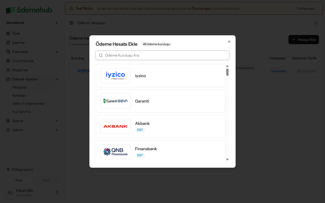The width and height of the screenshot is (325, 203).
Task: Click the Ödeme Ayarları card icon
Action: coord(8,79)
